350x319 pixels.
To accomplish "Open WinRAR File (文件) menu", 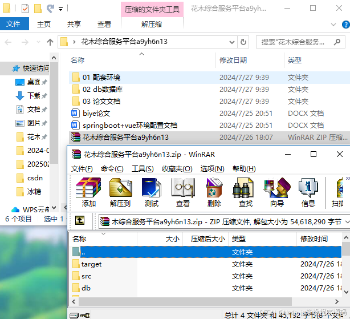I will point(82,169).
